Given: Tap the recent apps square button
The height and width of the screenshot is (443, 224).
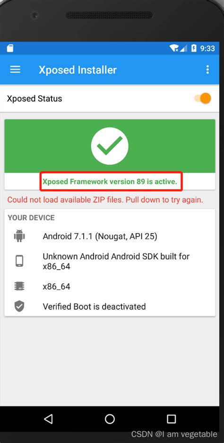Looking at the screenshot, I should (x=171, y=419).
